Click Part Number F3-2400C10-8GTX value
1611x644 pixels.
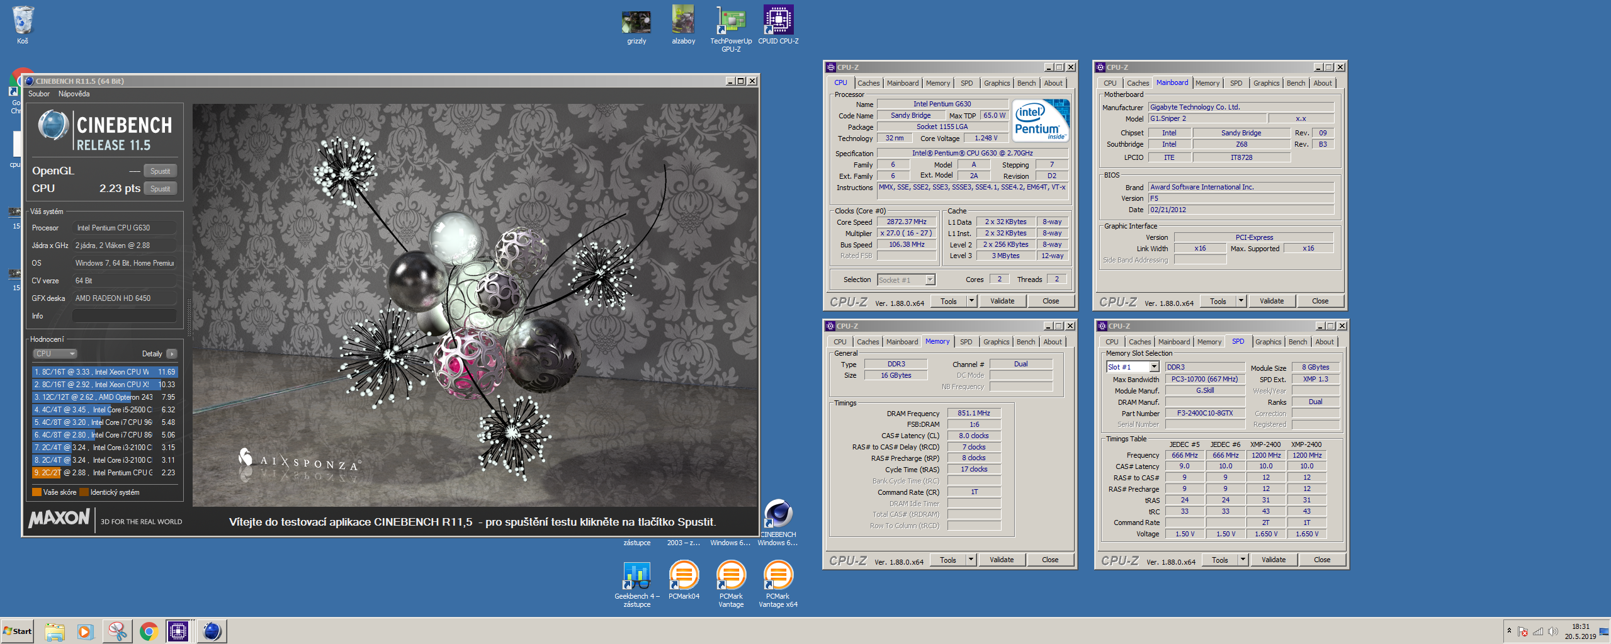click(1204, 414)
